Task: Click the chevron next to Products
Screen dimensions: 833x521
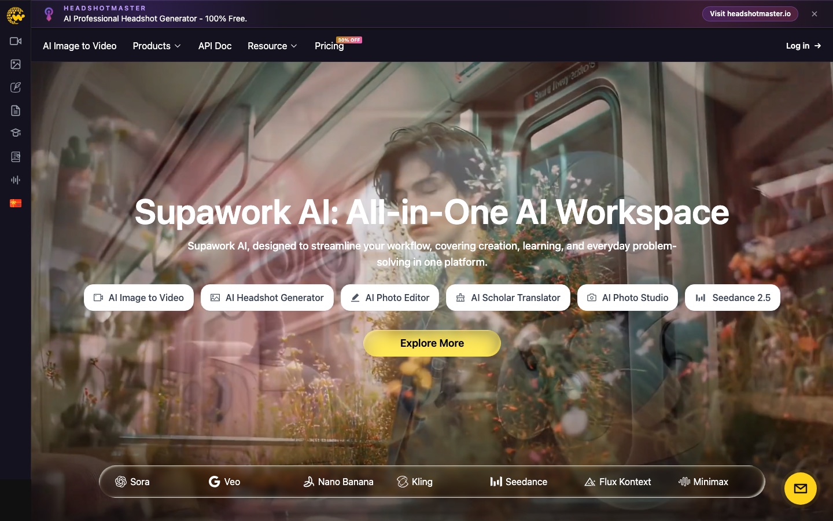Action: coord(178,46)
